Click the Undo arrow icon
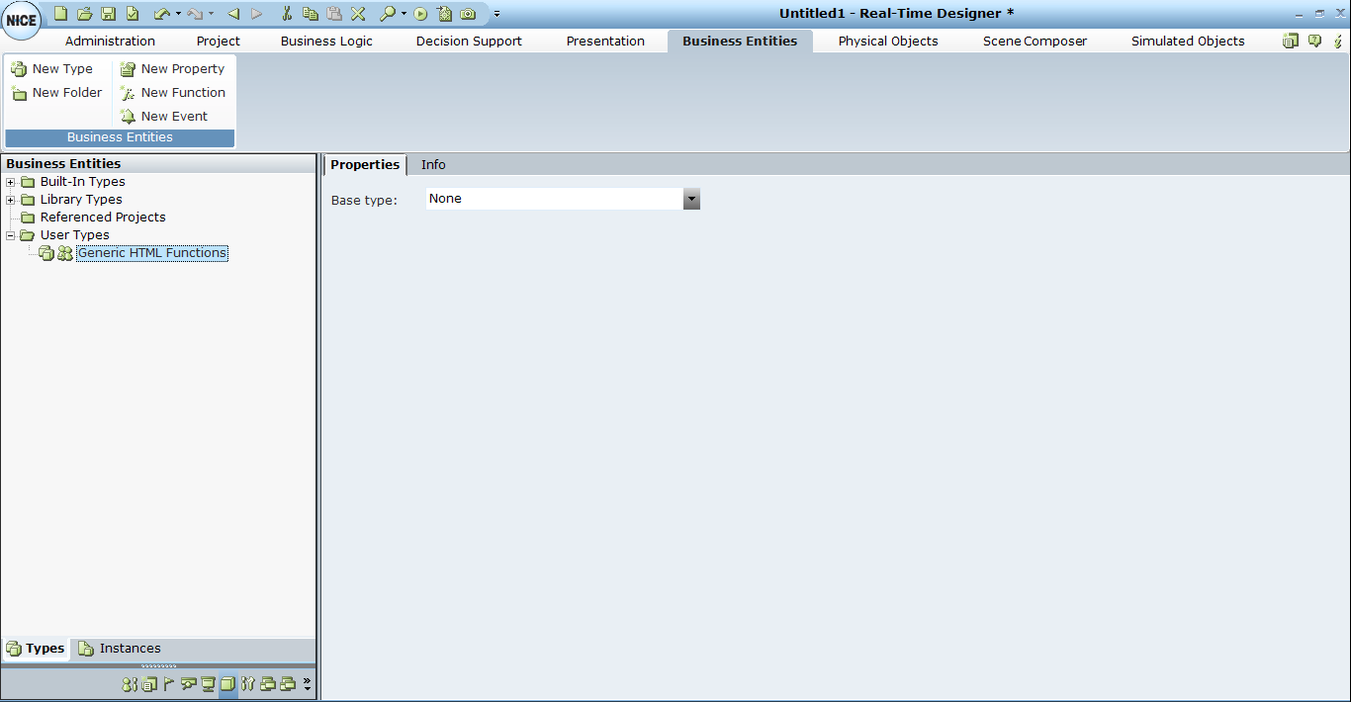This screenshot has height=702, width=1351. click(161, 14)
